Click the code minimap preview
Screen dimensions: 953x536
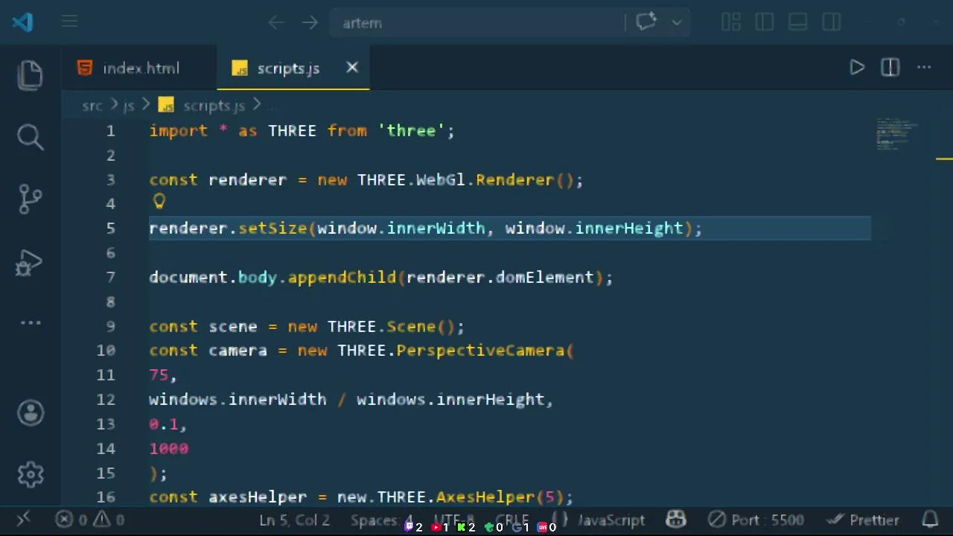(897, 134)
